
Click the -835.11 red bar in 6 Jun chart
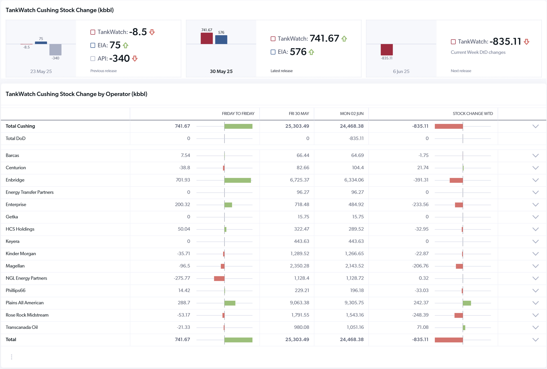tap(387, 50)
